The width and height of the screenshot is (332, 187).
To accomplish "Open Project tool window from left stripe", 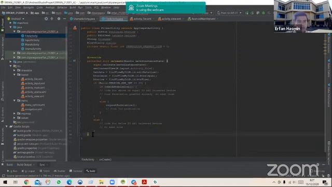I will (x=2, y=25).
